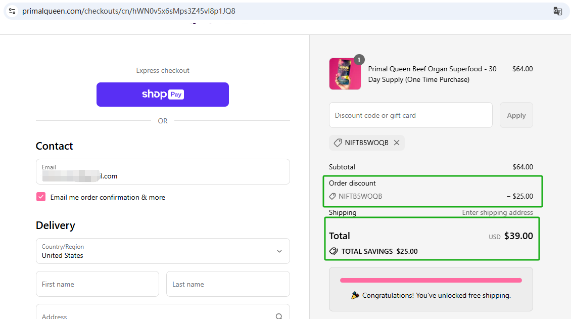
Task: Click the congratulations free shipping message
Action: click(437, 295)
